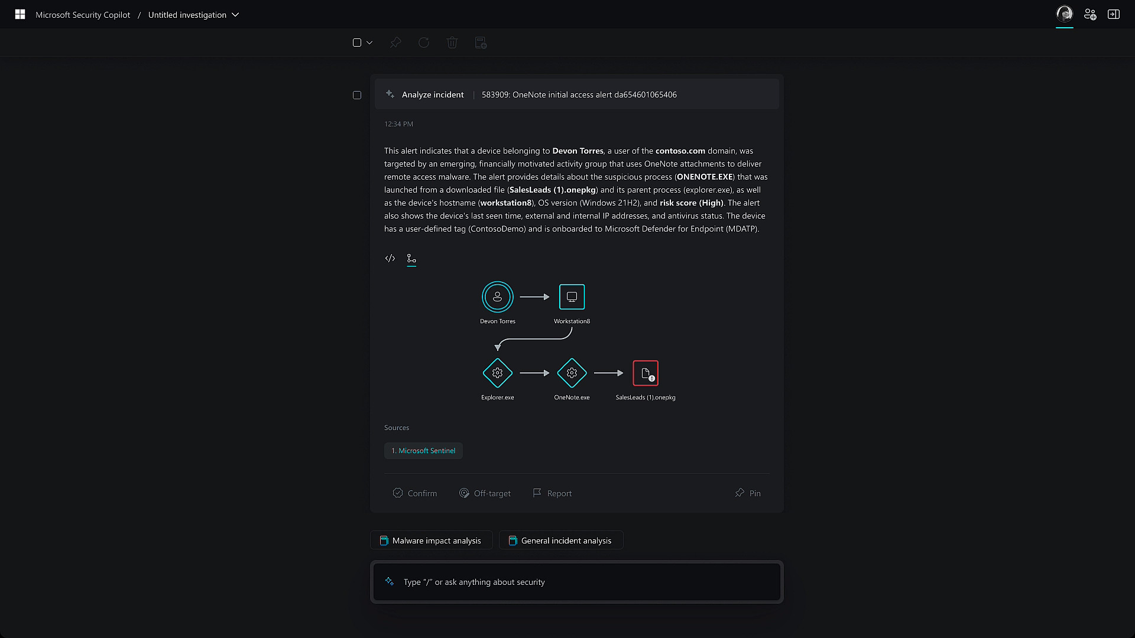The width and height of the screenshot is (1135, 638).
Task: Run the General incident analysis promptbook
Action: pos(560,540)
